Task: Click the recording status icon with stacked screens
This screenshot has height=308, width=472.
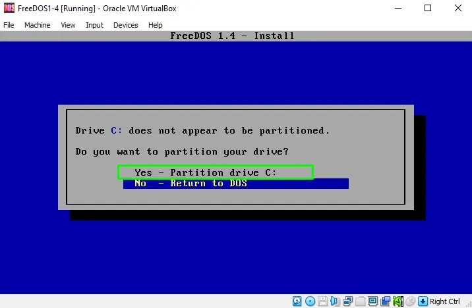Action: (385, 301)
